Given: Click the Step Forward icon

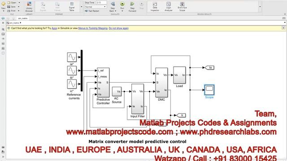Looking at the screenshot, I should 132,4.
